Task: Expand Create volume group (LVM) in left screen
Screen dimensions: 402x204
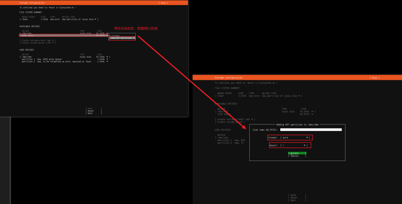Action: (x=38, y=43)
